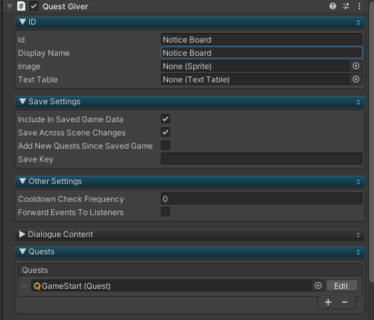374x320 pixels.
Task: Open the Quest Giver help reference icon
Action: point(333,6)
